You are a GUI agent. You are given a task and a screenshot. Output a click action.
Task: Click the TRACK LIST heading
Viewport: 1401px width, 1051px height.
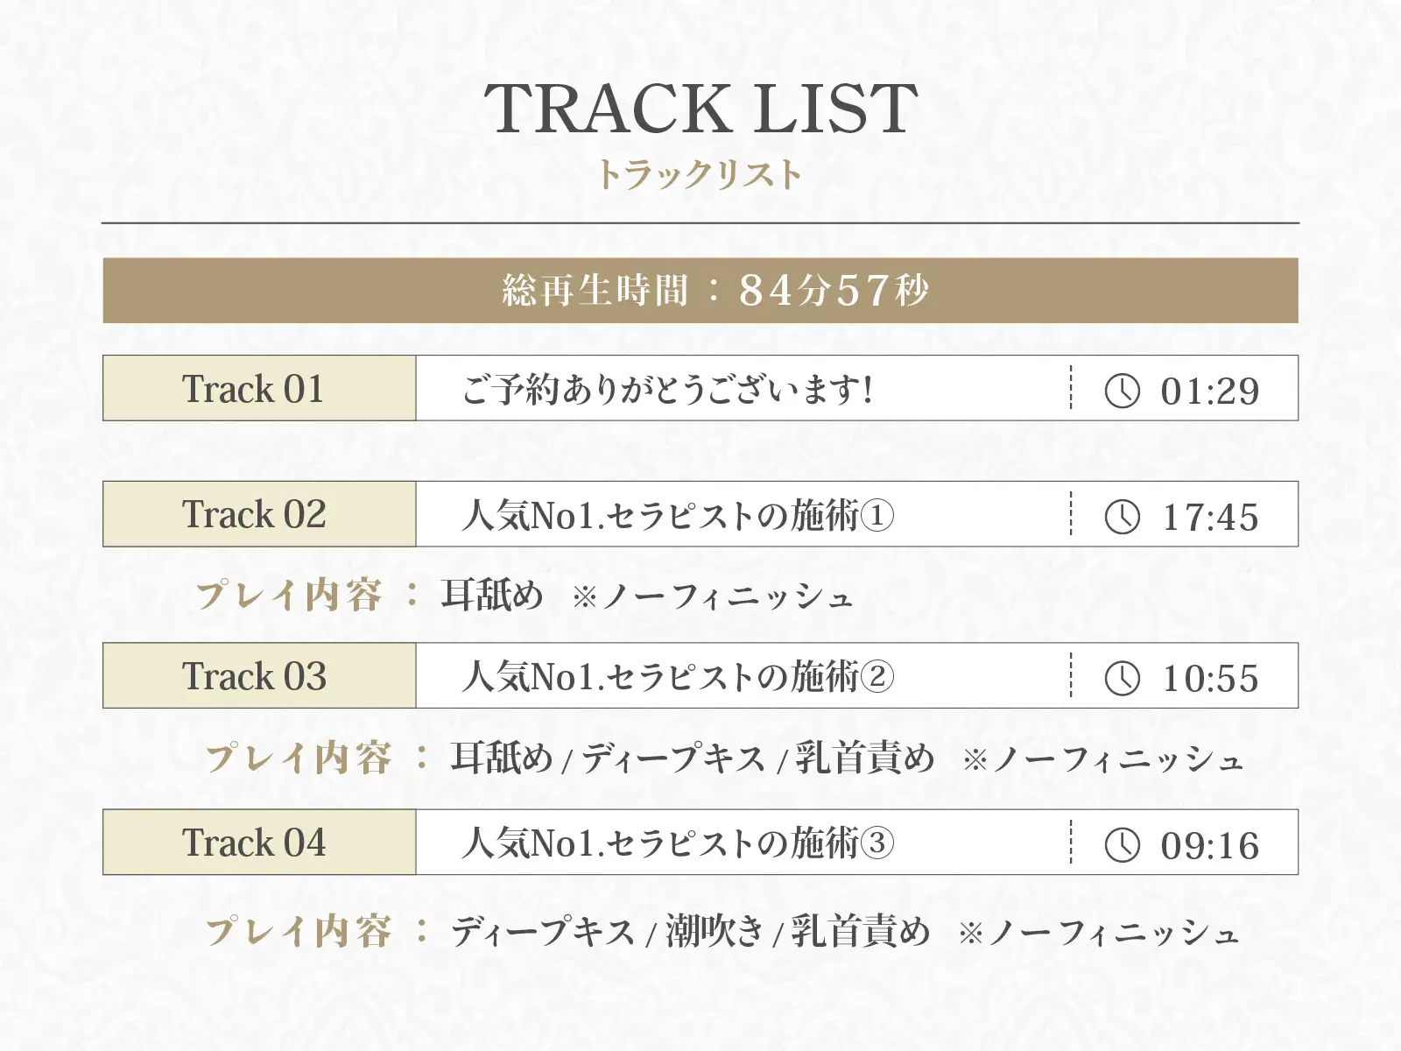pyautogui.click(x=700, y=109)
